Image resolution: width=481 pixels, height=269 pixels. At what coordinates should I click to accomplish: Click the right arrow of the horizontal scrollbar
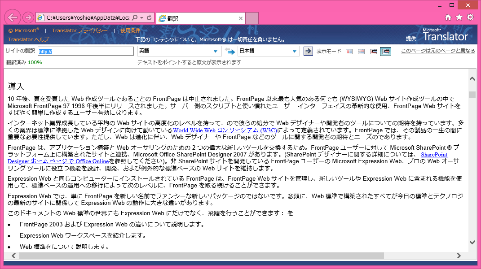pyautogui.click(x=459, y=256)
